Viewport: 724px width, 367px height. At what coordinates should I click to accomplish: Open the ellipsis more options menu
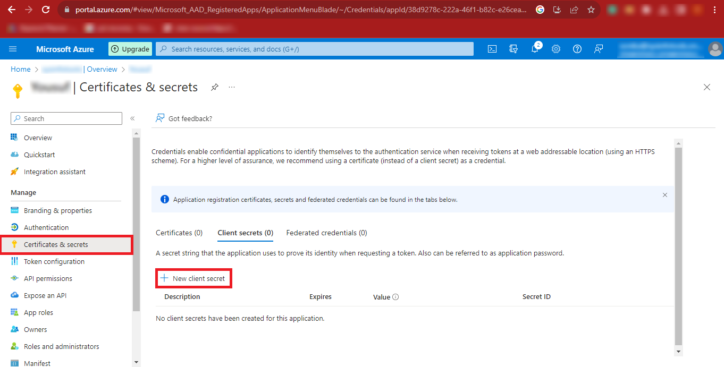[x=232, y=87]
